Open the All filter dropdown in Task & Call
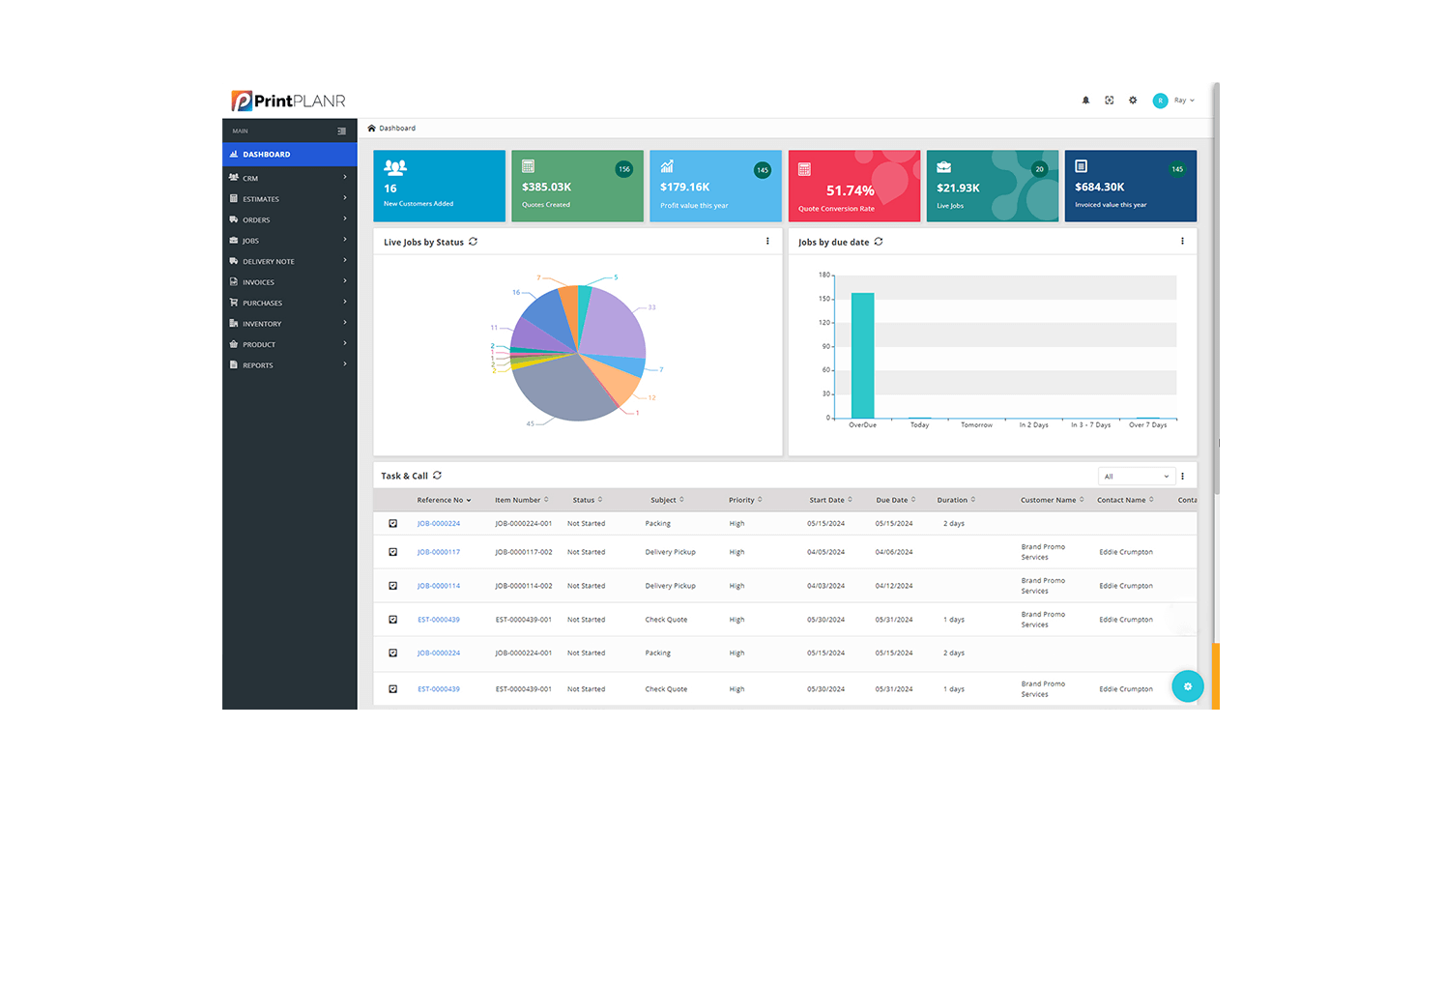The image size is (1444, 988). (1135, 475)
